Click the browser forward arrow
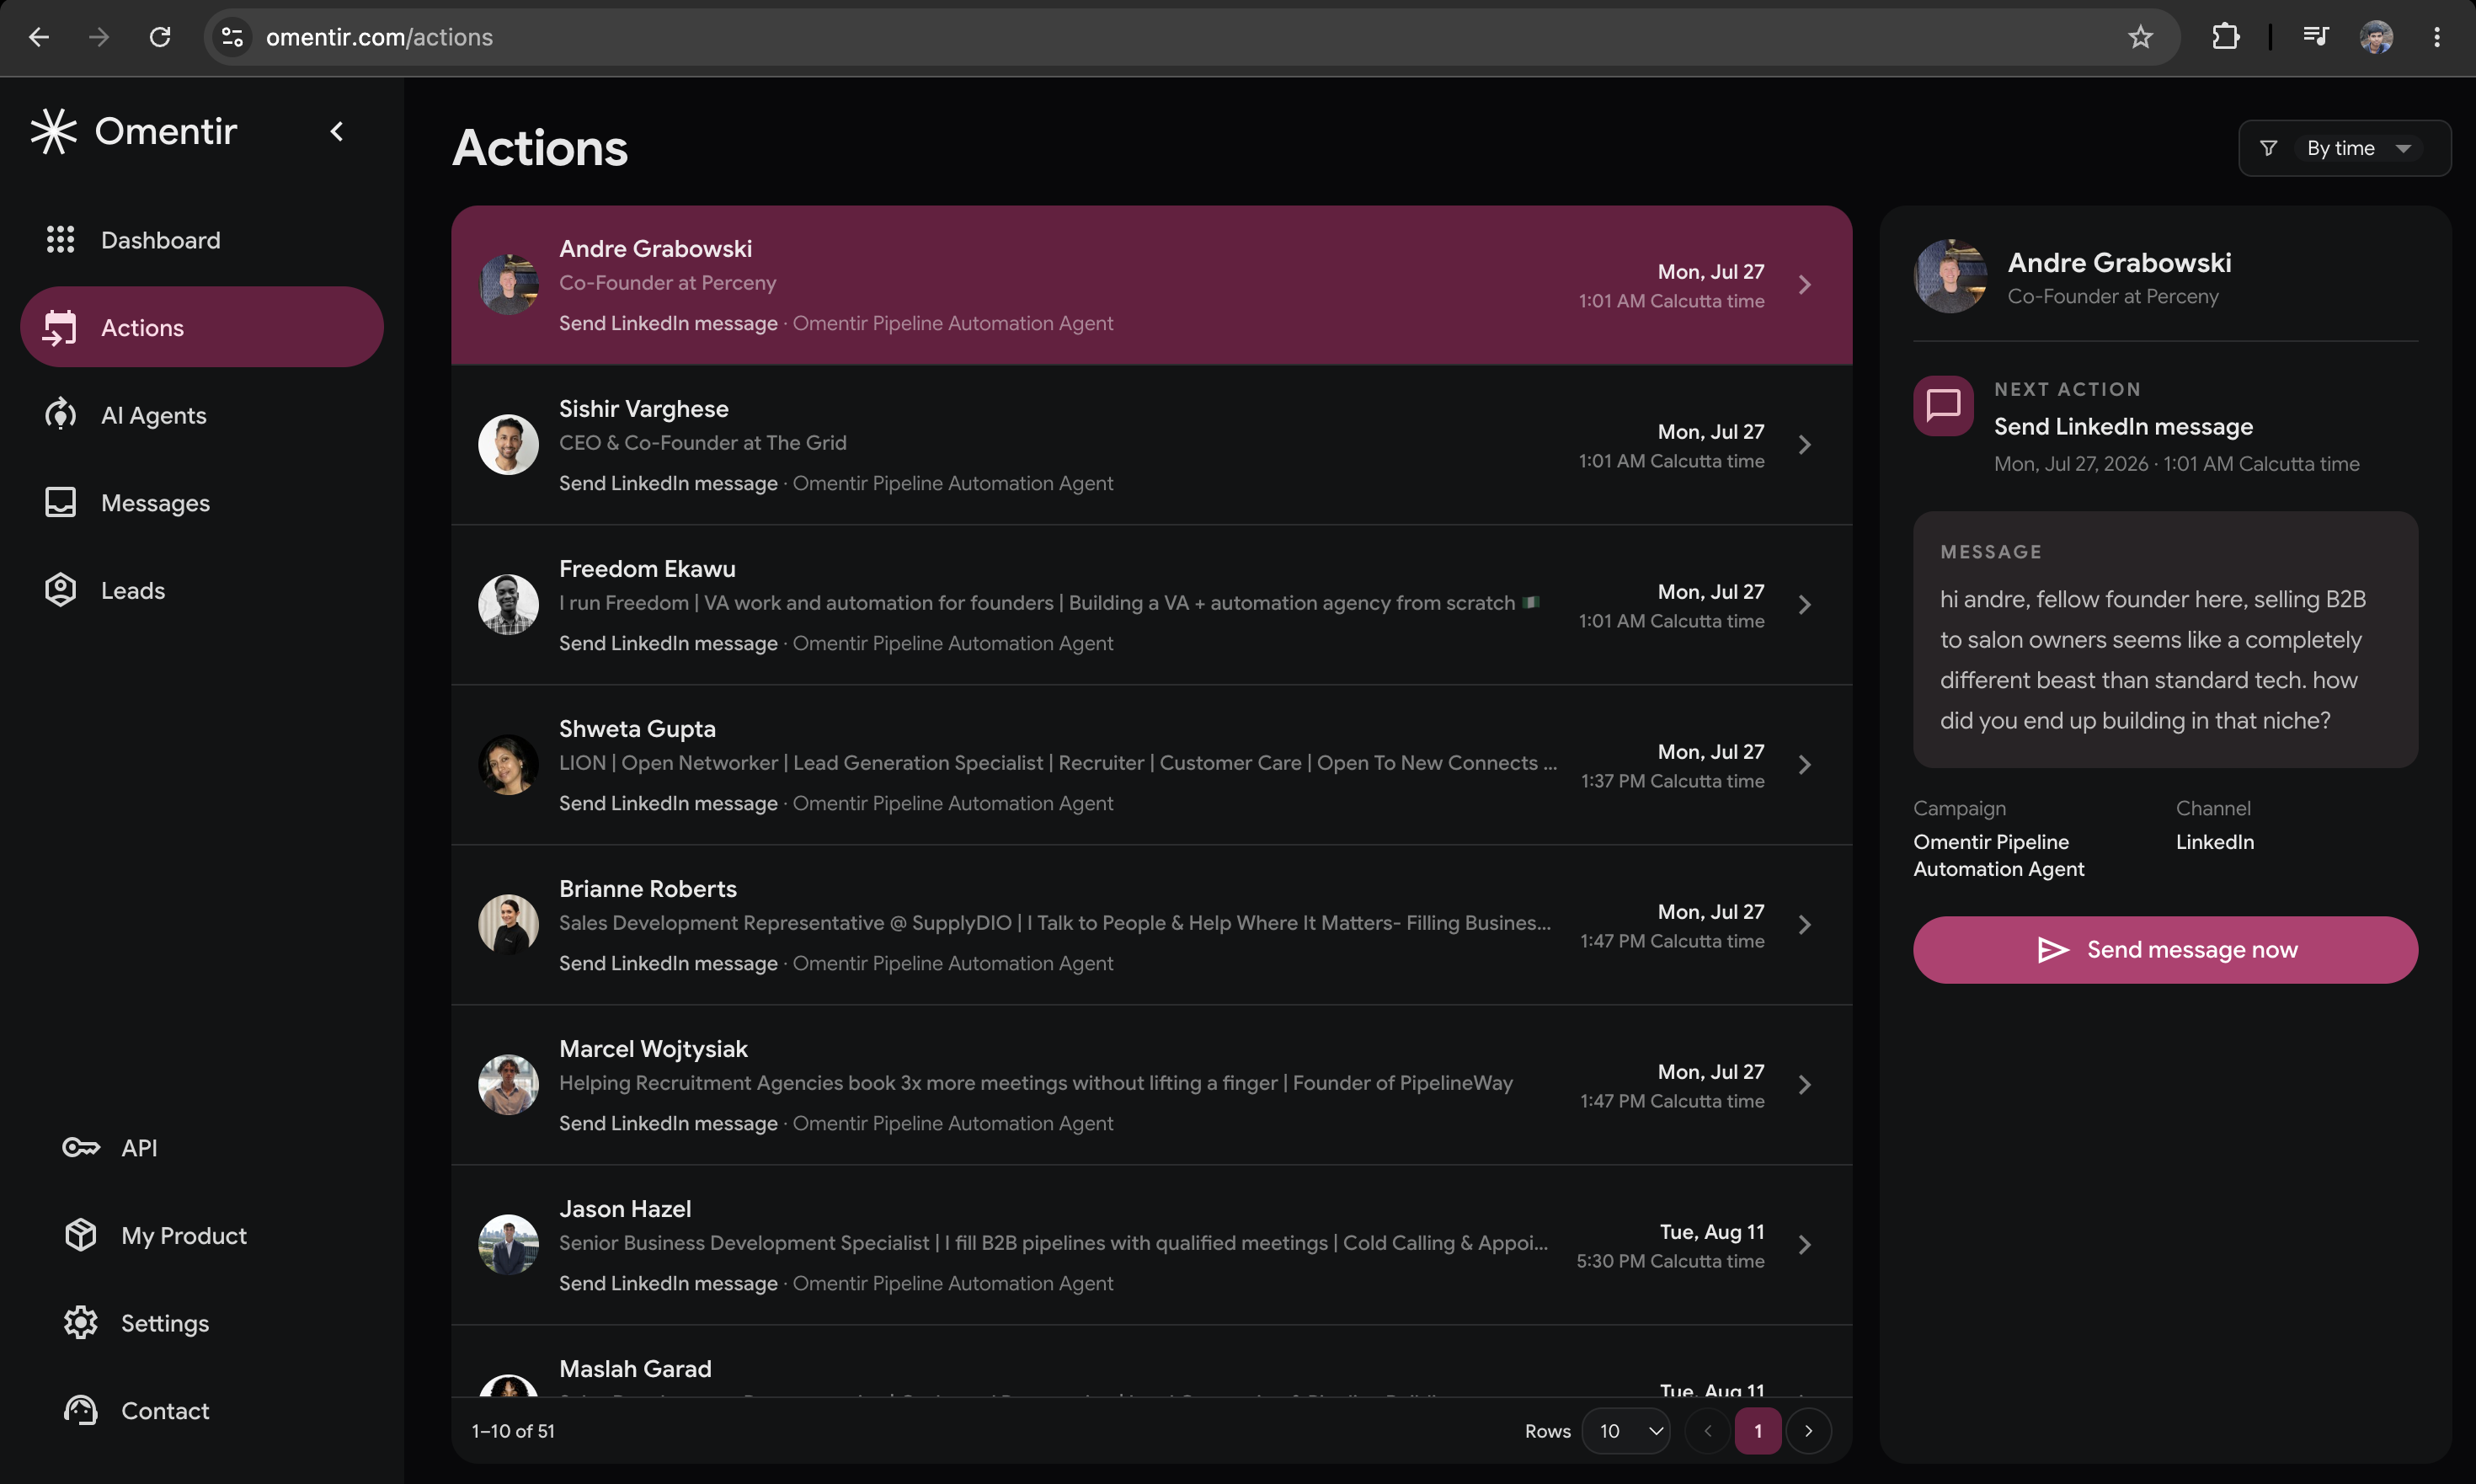This screenshot has width=2476, height=1484. 99,37
